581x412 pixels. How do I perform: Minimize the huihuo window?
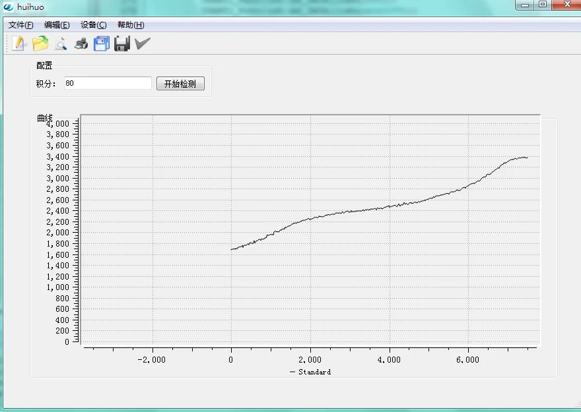tap(525, 5)
